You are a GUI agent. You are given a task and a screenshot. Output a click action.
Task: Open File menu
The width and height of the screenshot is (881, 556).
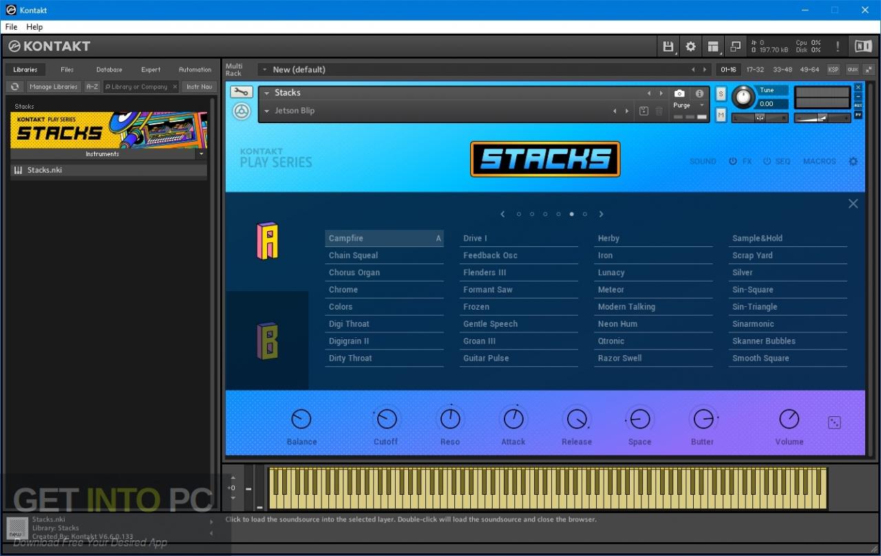[x=12, y=27]
